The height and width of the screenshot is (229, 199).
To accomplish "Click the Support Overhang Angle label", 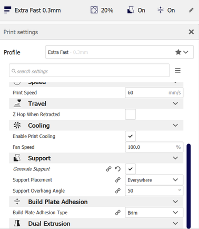I will click(38, 191).
